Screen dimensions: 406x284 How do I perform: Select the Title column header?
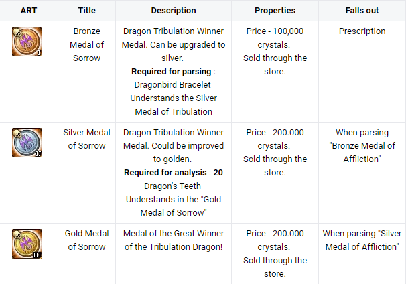pos(86,11)
